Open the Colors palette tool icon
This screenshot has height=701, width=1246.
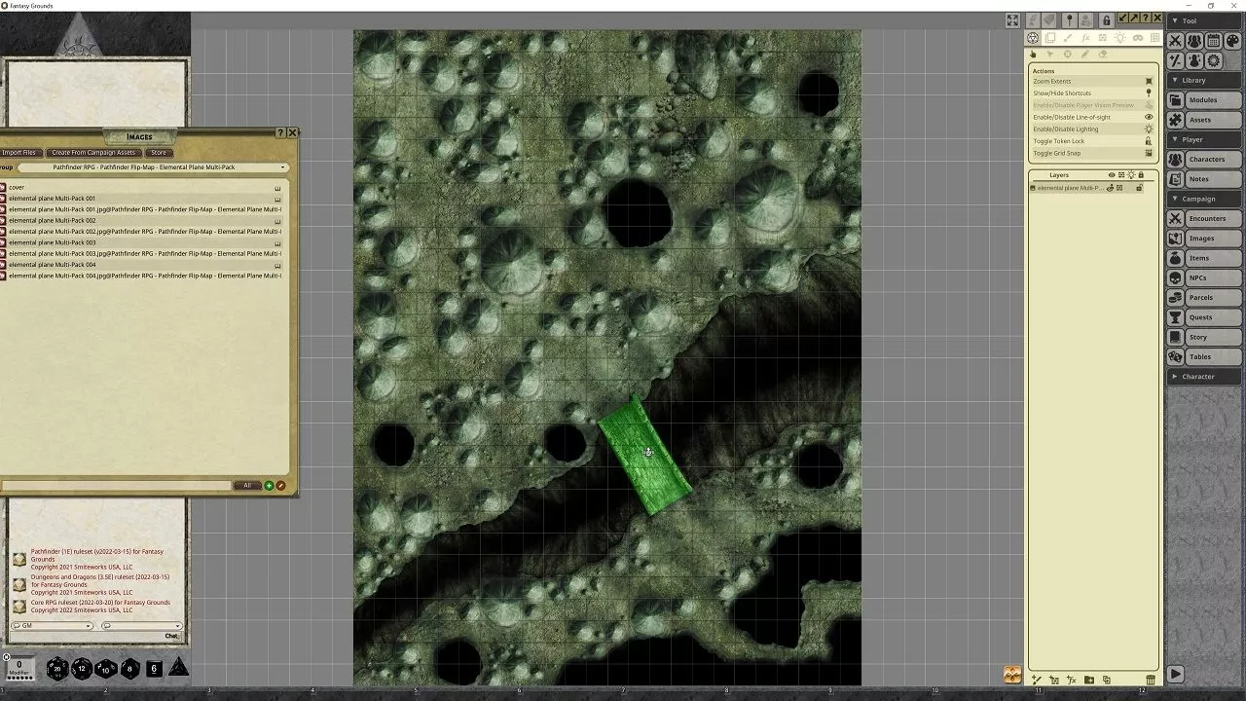[x=1233, y=41]
